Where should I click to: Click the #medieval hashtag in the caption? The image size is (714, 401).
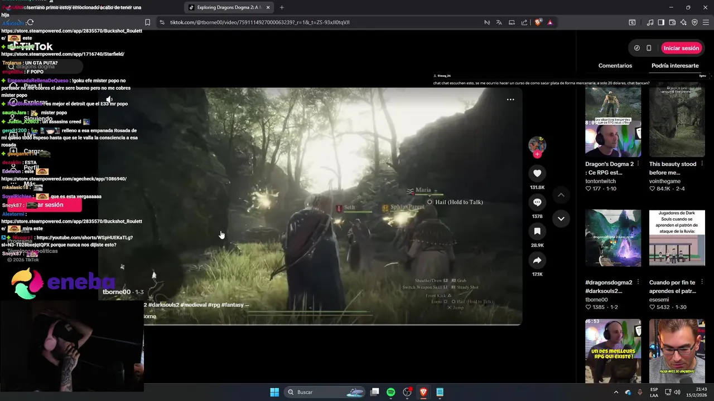click(x=193, y=305)
